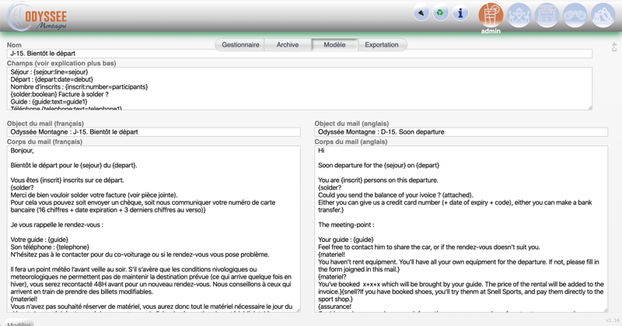Click the Odyssée Montagne logo
This screenshot has width=622, height=326.
37,17
